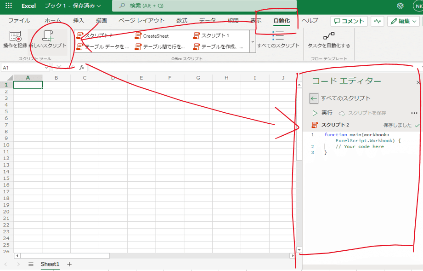Go back with the arrow beside すべてのスクリプト
This screenshot has height=271, width=423.
(x=314, y=98)
